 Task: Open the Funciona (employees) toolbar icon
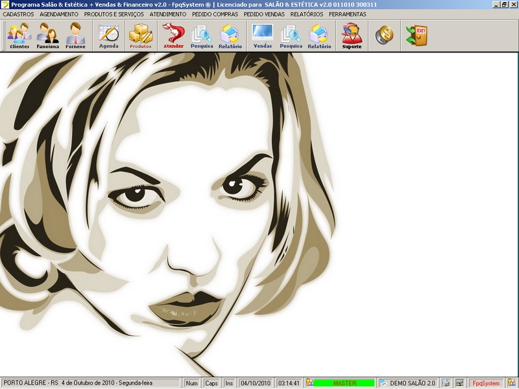(47, 36)
